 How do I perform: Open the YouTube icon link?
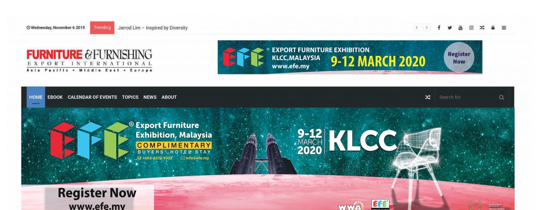tap(460, 28)
